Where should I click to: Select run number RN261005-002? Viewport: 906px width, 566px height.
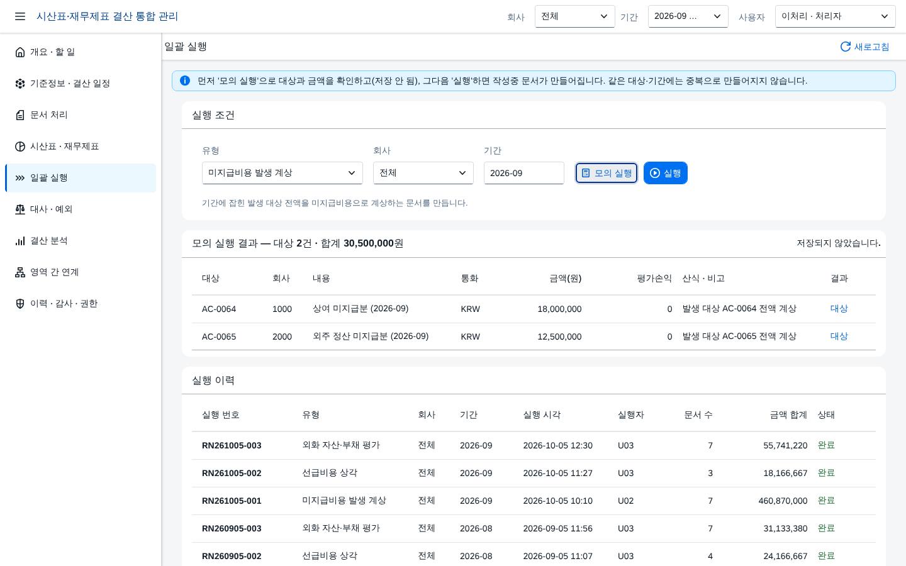pos(232,473)
